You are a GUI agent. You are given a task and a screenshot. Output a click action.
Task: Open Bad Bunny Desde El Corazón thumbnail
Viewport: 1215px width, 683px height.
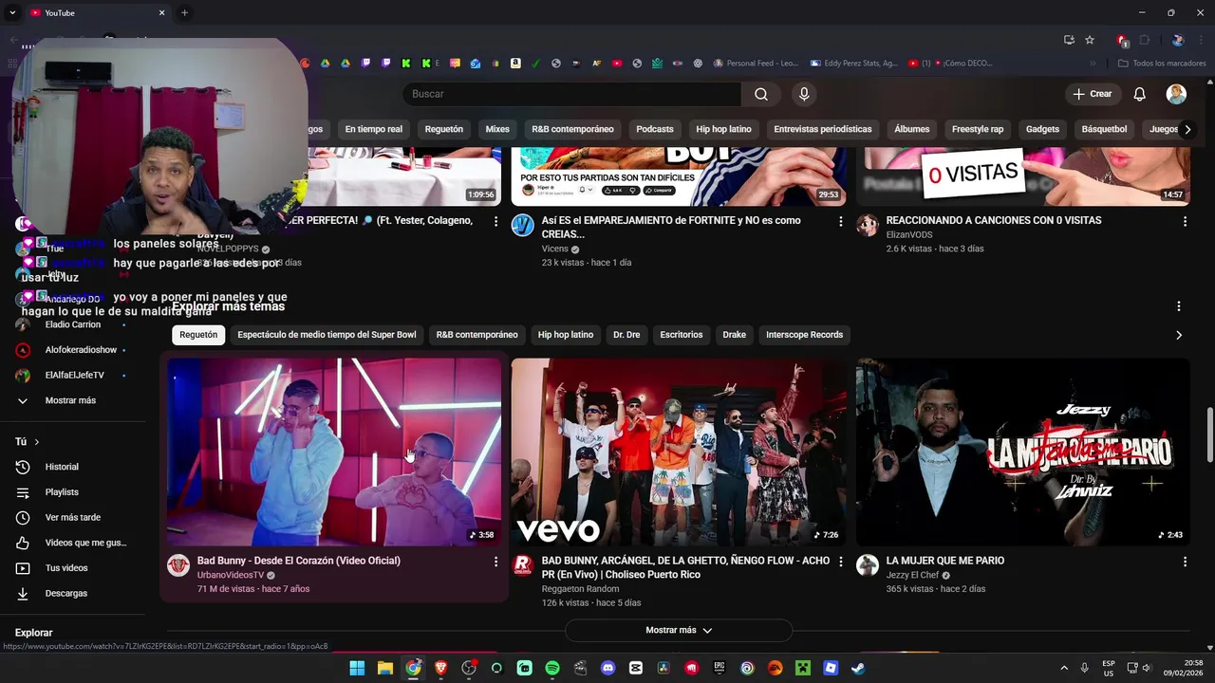pos(334,452)
